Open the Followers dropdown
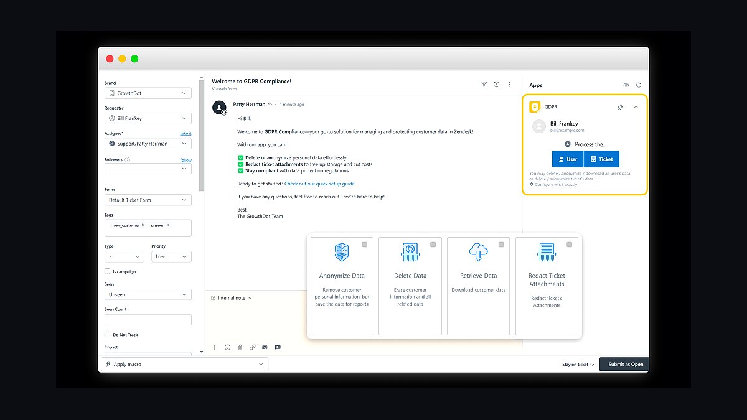The height and width of the screenshot is (420, 747). [148, 169]
